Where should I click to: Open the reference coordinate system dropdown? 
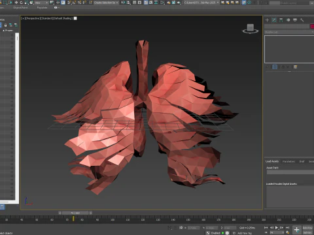[42, 3]
